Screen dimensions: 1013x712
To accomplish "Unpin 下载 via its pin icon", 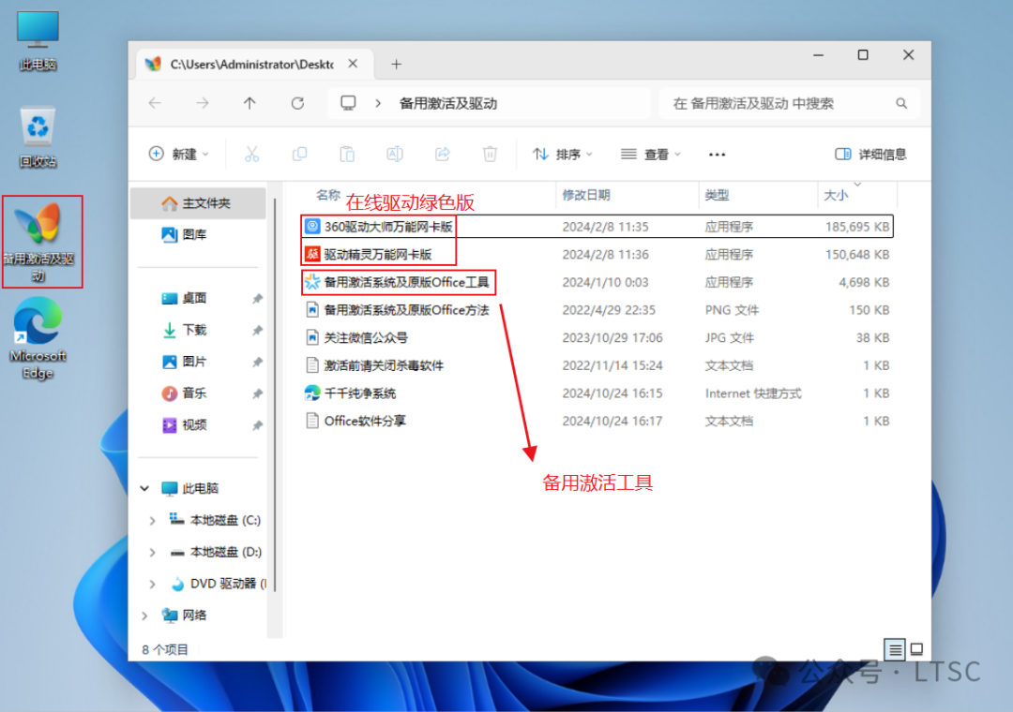I will coord(257,330).
